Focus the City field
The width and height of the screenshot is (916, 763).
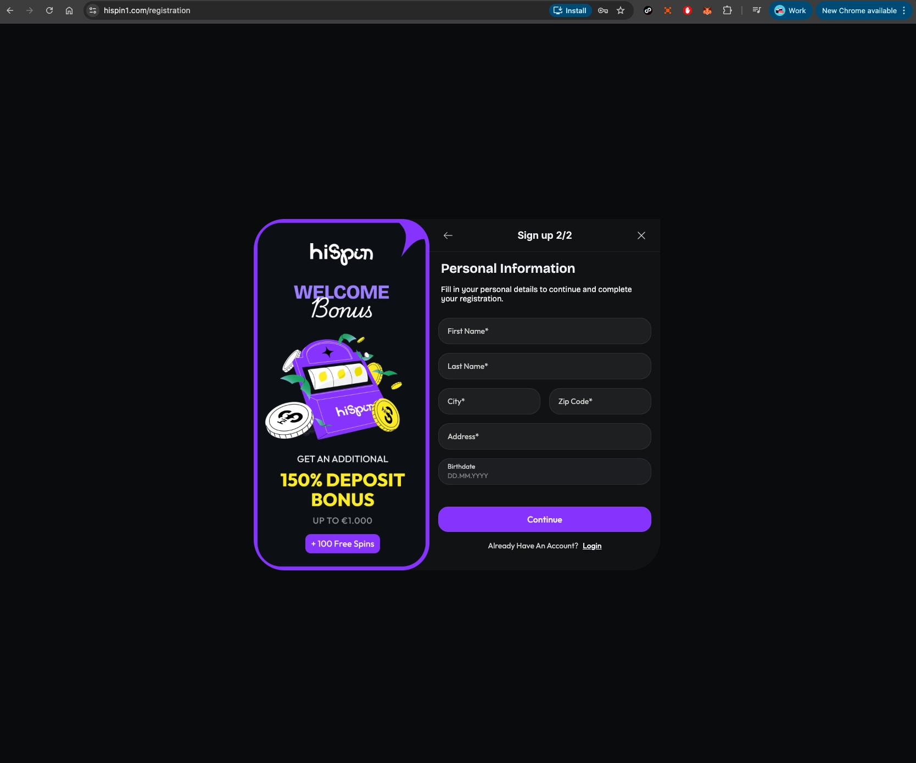point(489,401)
